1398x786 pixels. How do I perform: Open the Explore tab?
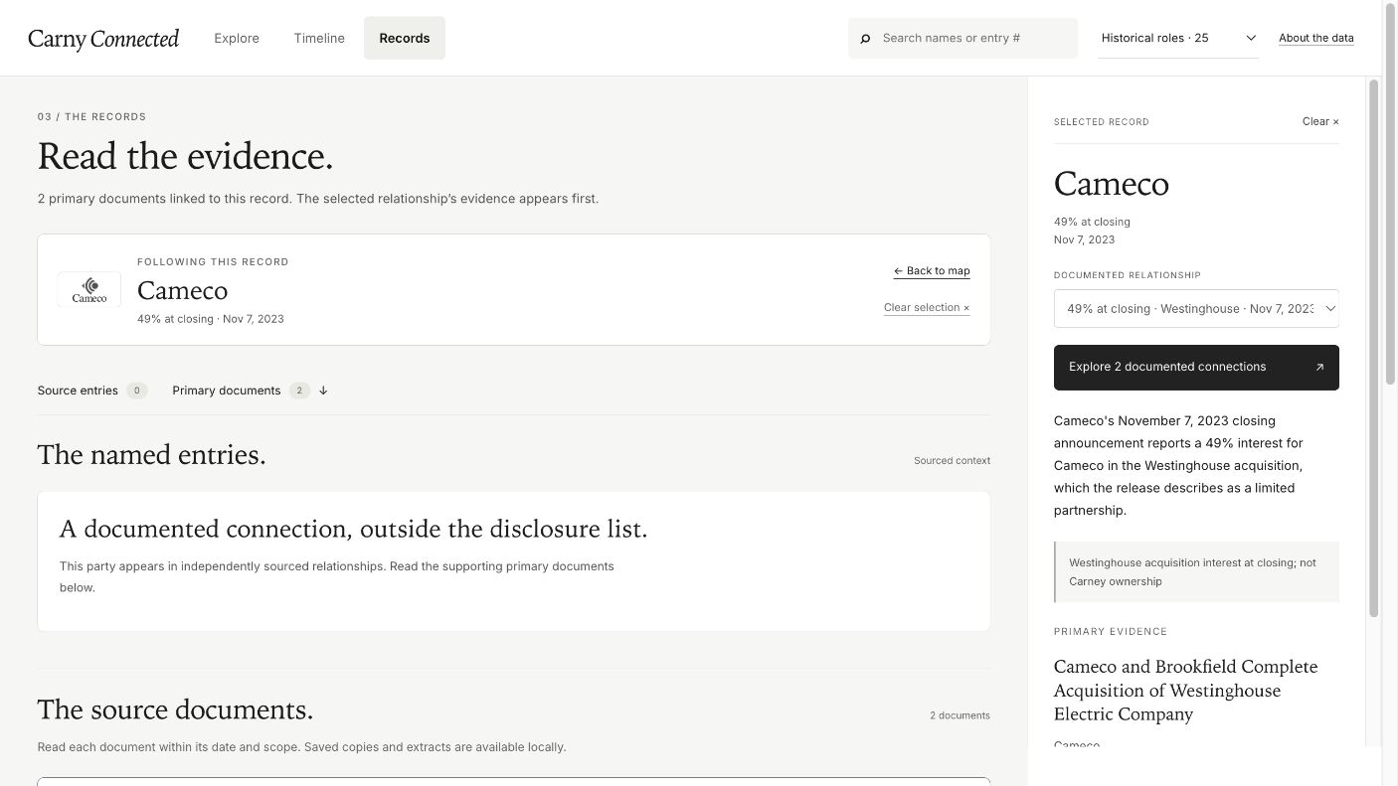237,38
